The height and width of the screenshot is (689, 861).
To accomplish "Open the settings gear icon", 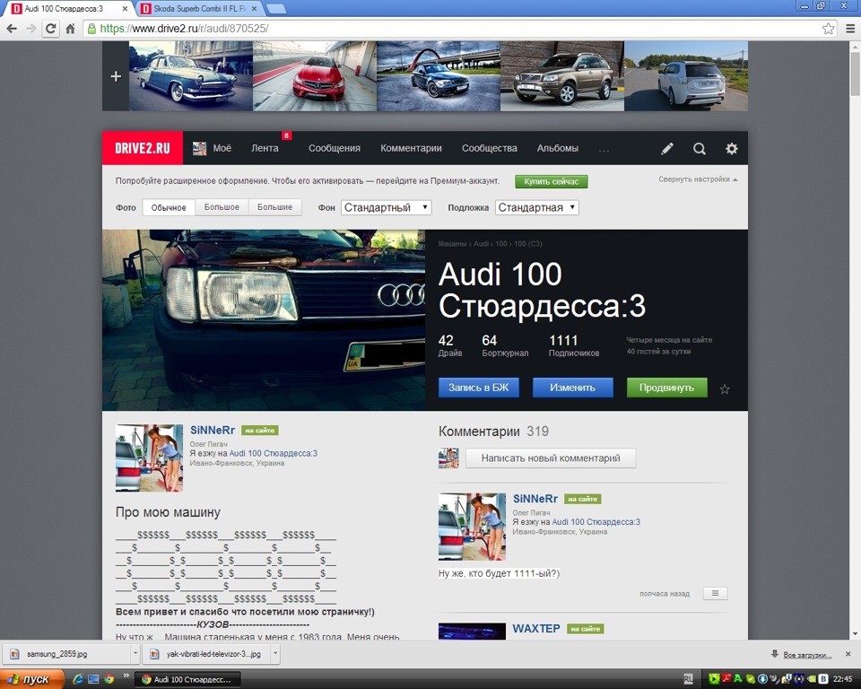I will 732,148.
